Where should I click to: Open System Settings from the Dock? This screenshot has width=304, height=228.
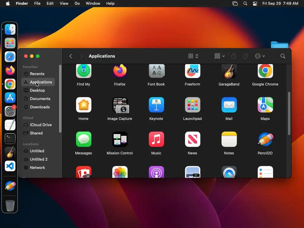tap(10, 111)
